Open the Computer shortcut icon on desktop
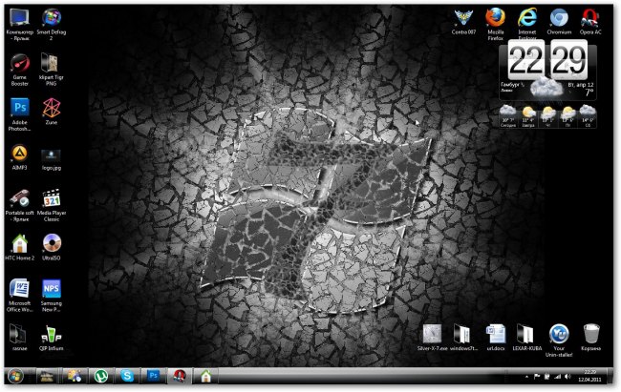 click(19, 18)
